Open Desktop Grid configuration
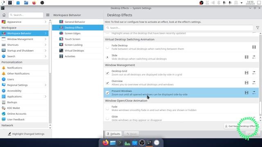The width and height of the screenshot is (262, 147). [254, 73]
